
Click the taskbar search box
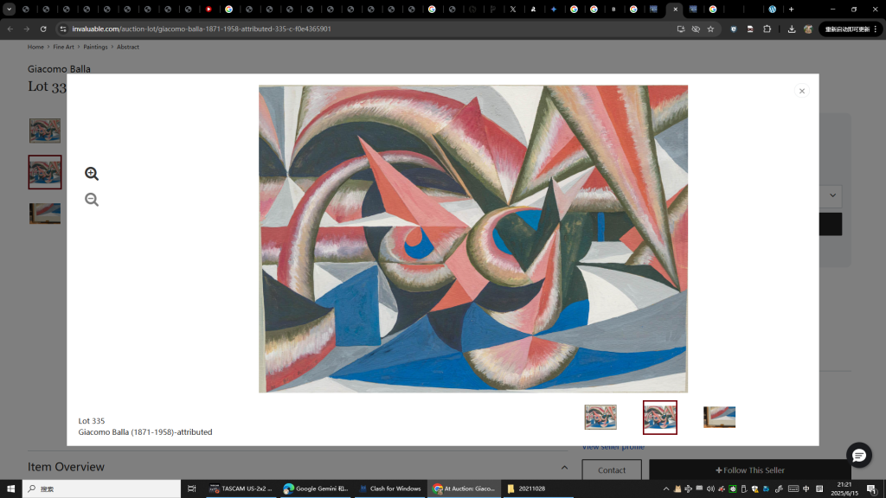(102, 488)
